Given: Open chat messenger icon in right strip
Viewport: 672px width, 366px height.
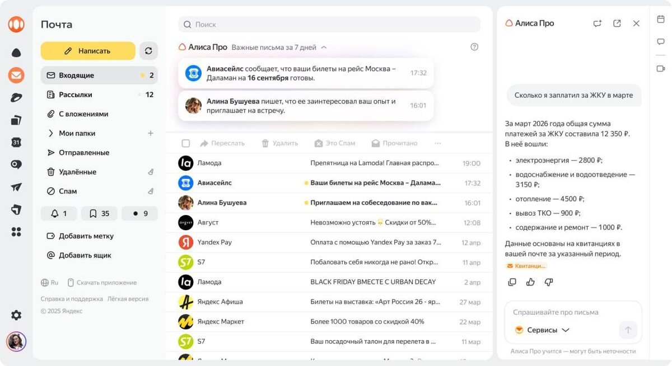Looking at the screenshot, I should pos(661,42).
